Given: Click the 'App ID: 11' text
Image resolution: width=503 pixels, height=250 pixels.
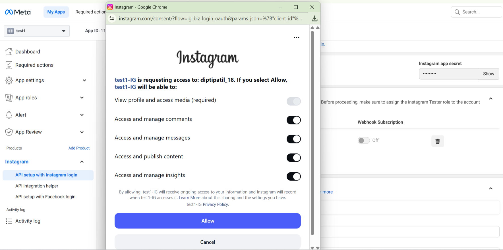Looking at the screenshot, I should pos(95,31).
